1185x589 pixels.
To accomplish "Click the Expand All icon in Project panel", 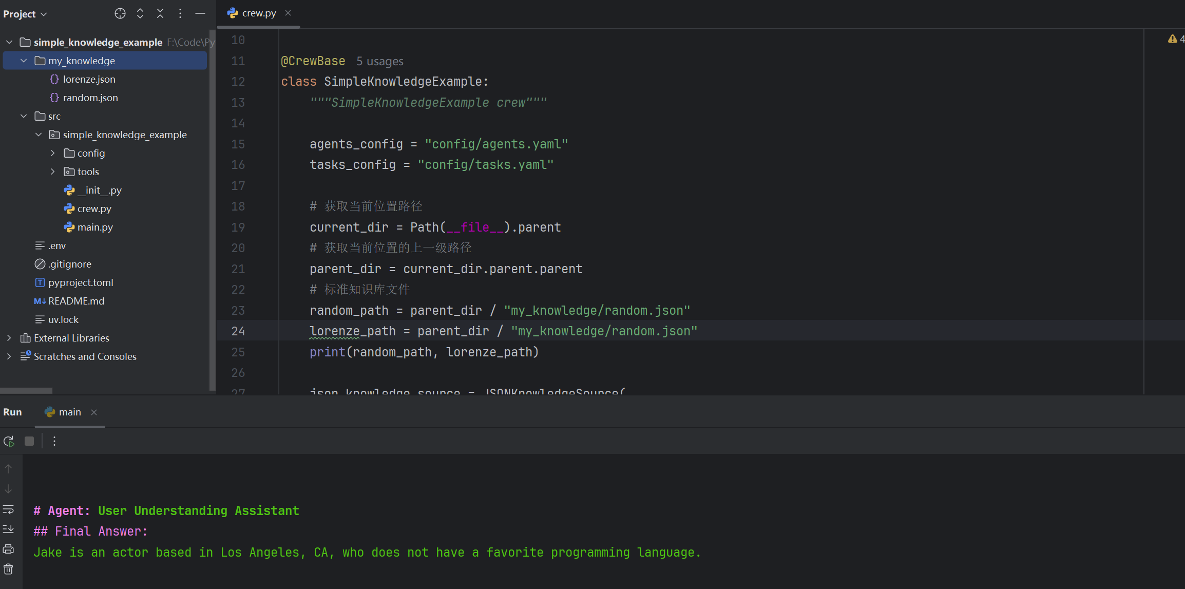I will click(x=140, y=14).
